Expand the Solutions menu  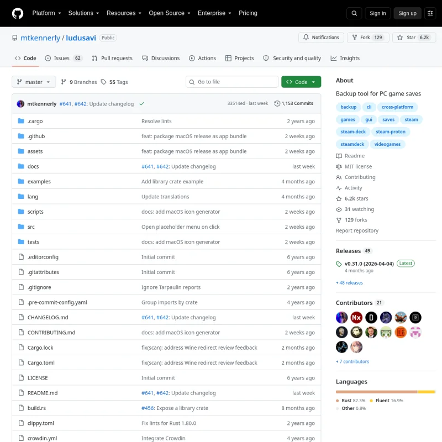click(x=84, y=13)
